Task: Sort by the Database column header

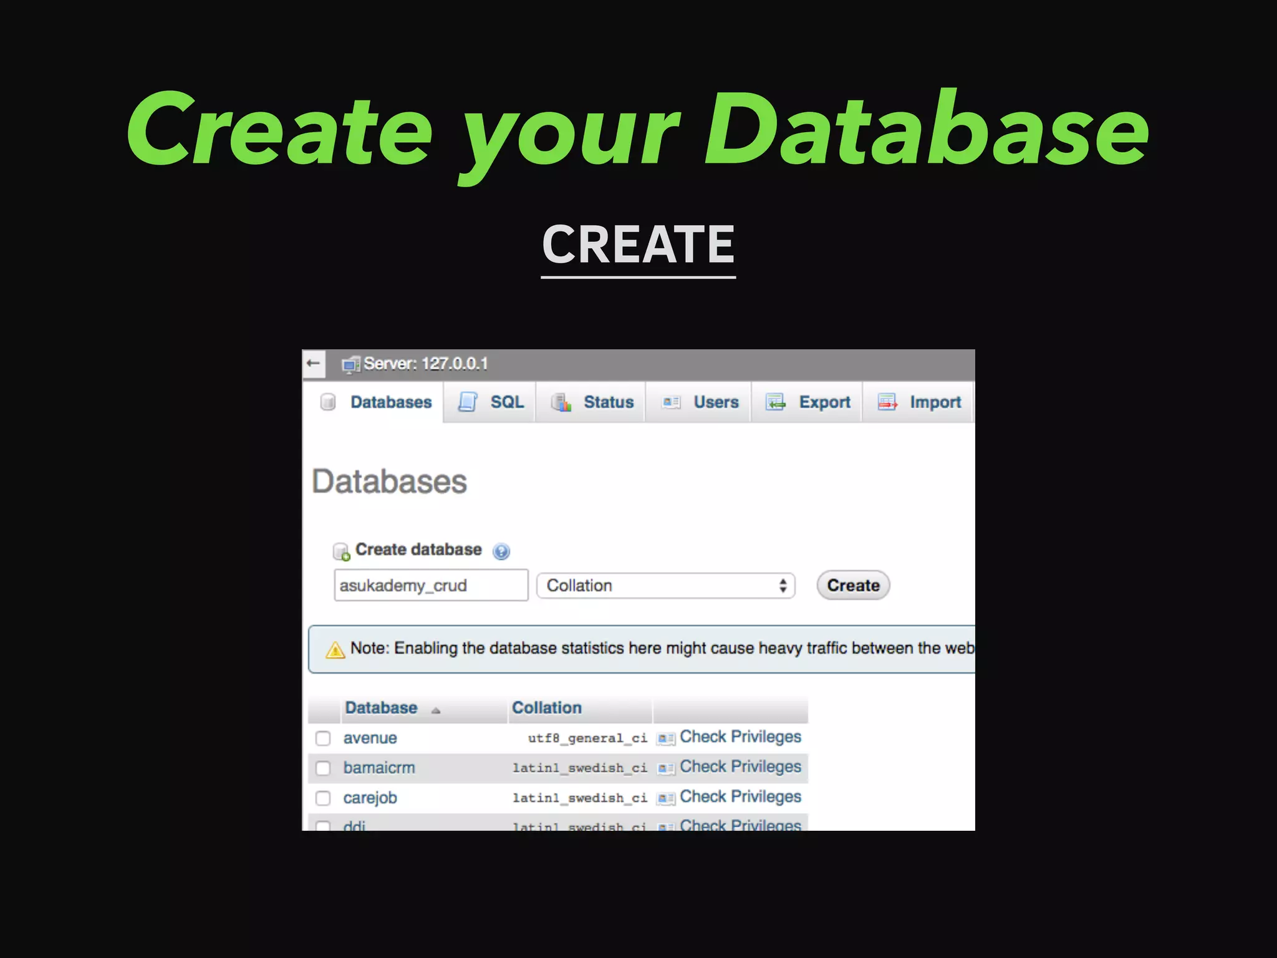Action: tap(381, 708)
